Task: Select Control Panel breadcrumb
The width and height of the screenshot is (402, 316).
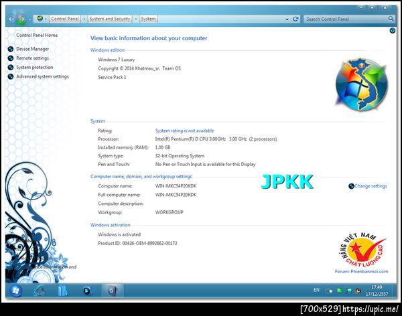Action: pos(64,19)
